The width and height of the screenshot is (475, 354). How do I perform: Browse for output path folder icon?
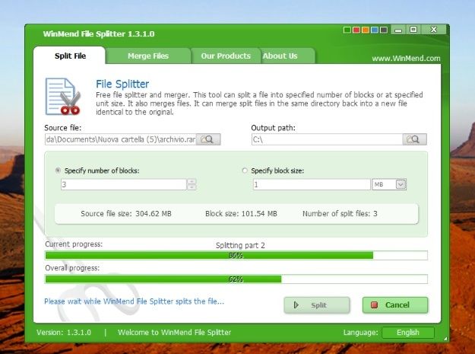coord(414,139)
